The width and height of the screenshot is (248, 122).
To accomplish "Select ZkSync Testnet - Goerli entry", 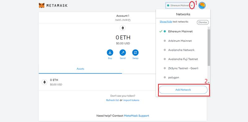I will [x=183, y=68].
